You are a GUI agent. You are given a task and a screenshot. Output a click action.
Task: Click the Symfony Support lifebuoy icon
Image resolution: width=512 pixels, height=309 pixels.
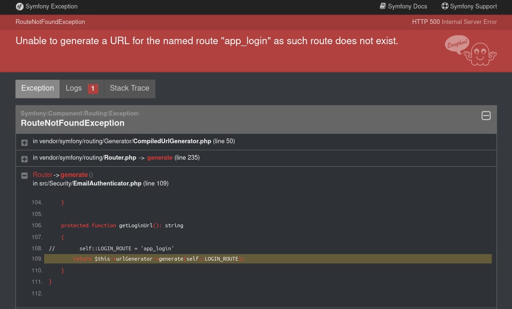pos(445,6)
